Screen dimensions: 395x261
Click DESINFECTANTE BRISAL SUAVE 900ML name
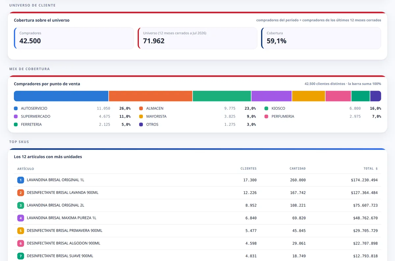click(x=60, y=256)
